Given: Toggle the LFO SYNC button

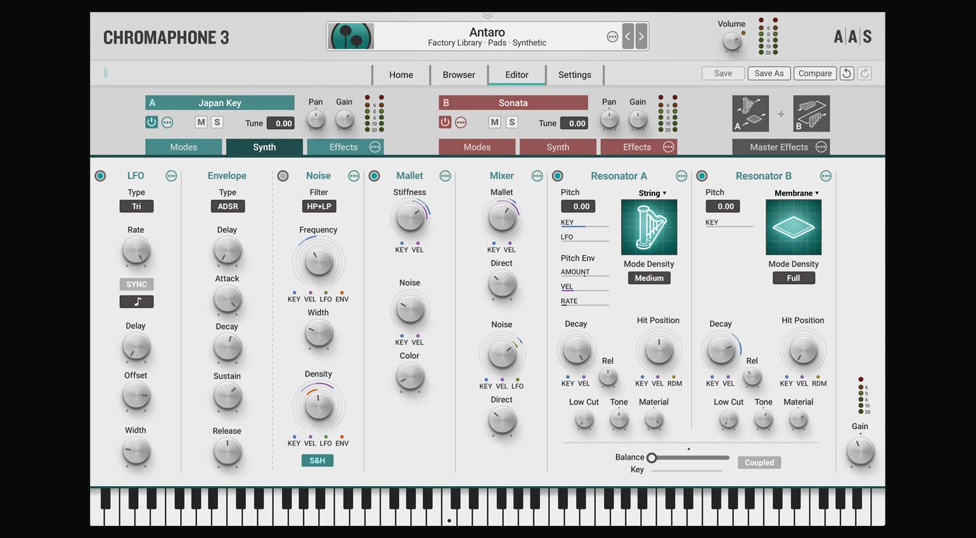Looking at the screenshot, I should point(136,284).
